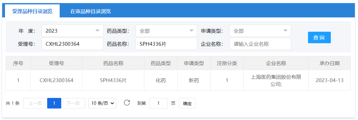Click the 受理号 column header
The image size is (358, 120).
point(57,63)
